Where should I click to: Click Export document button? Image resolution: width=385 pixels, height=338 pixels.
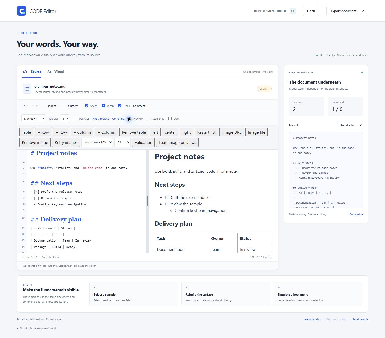[347, 11]
